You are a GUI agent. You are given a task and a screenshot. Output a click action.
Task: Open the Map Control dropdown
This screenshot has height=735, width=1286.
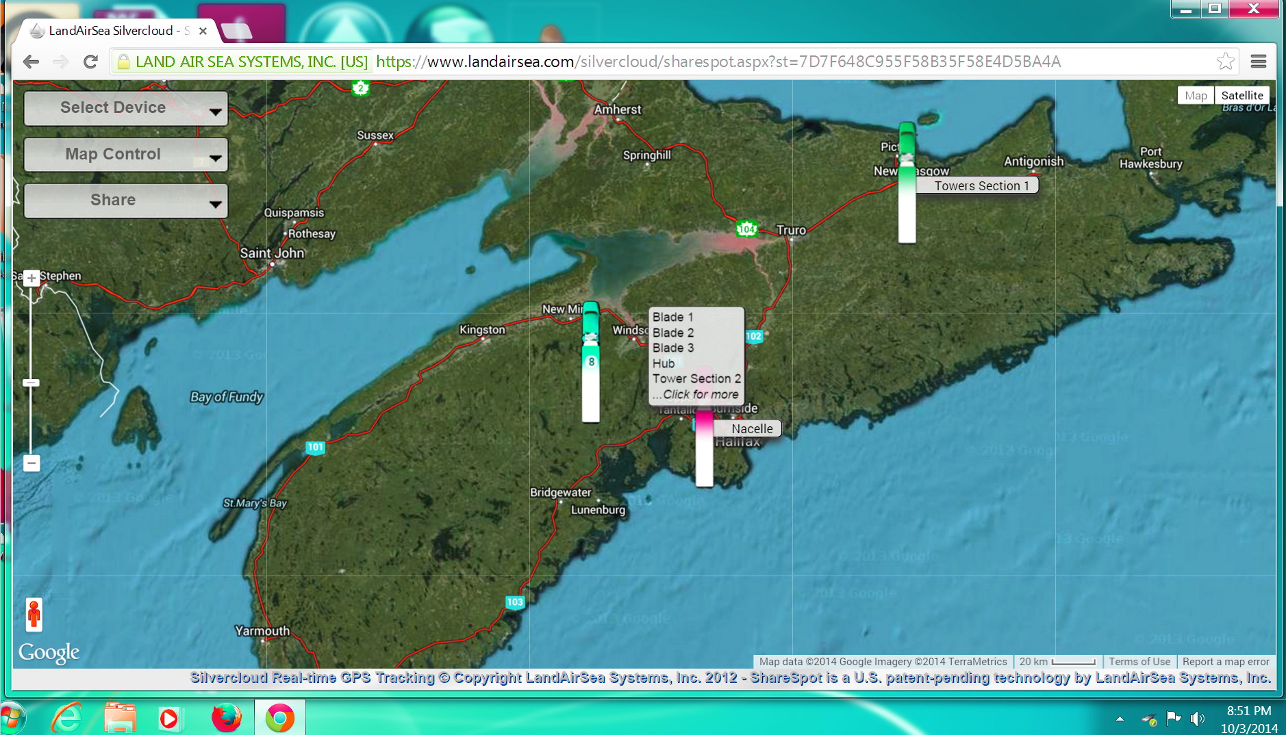click(x=126, y=155)
